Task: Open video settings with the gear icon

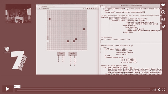Action: (x=159, y=90)
